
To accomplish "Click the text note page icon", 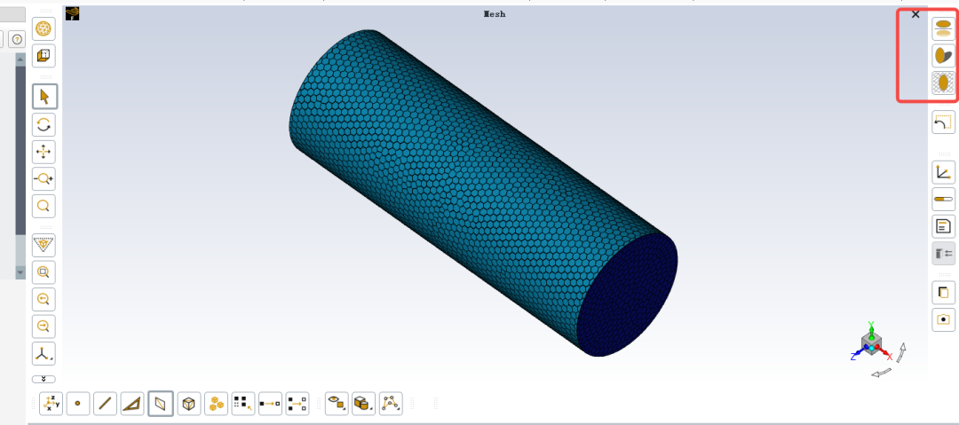I will coord(944,226).
